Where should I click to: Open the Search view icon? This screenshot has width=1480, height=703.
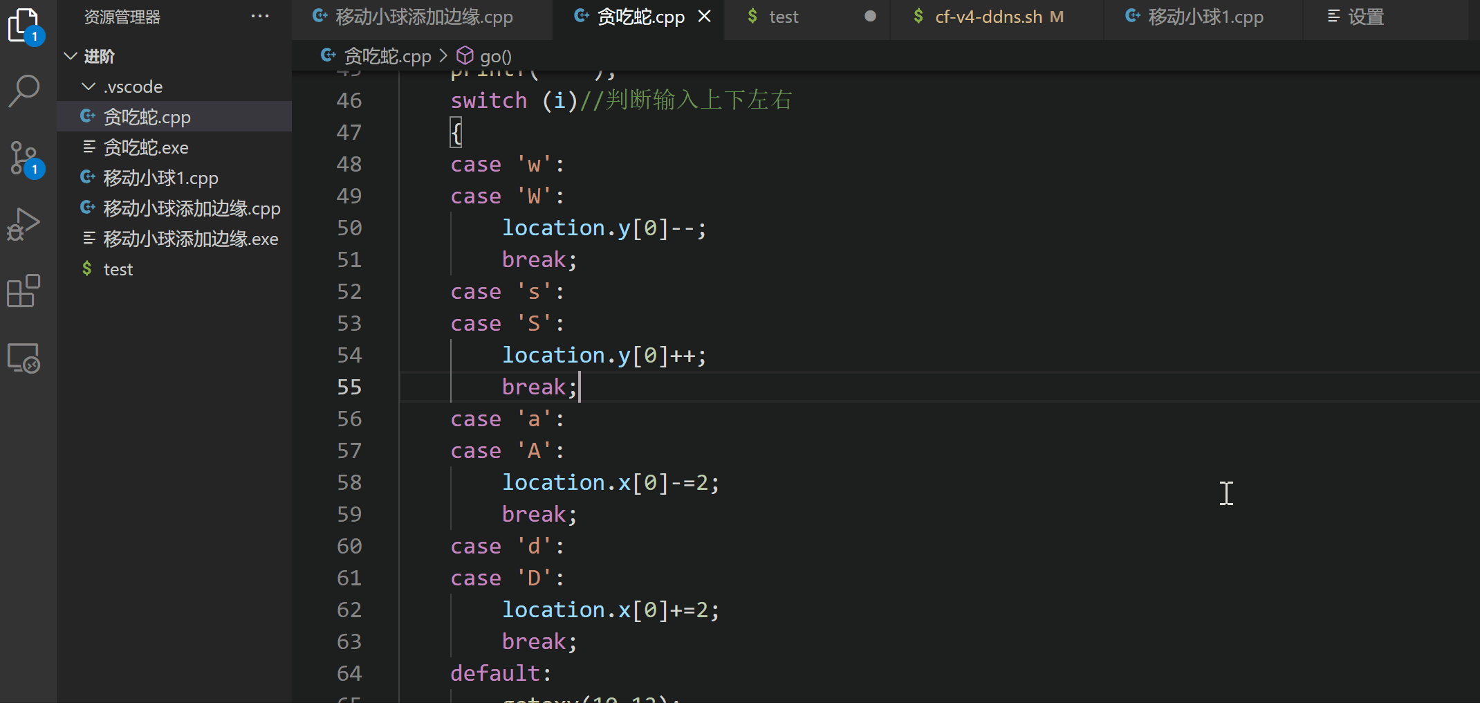pyautogui.click(x=24, y=91)
